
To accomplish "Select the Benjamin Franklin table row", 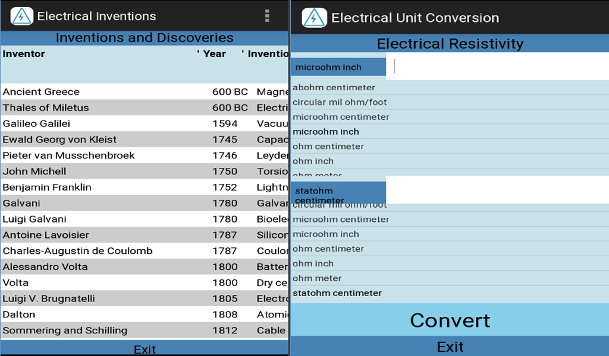I will [x=119, y=187].
